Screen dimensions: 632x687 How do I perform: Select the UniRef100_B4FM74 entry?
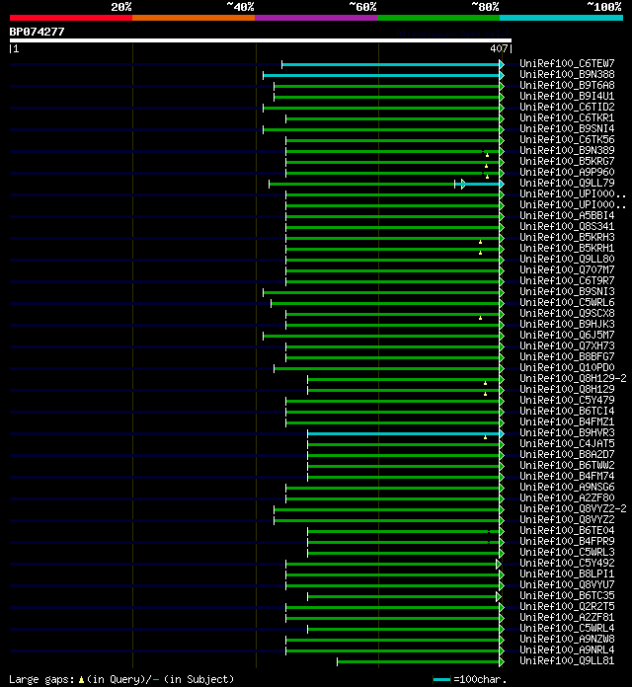[x=567, y=476]
